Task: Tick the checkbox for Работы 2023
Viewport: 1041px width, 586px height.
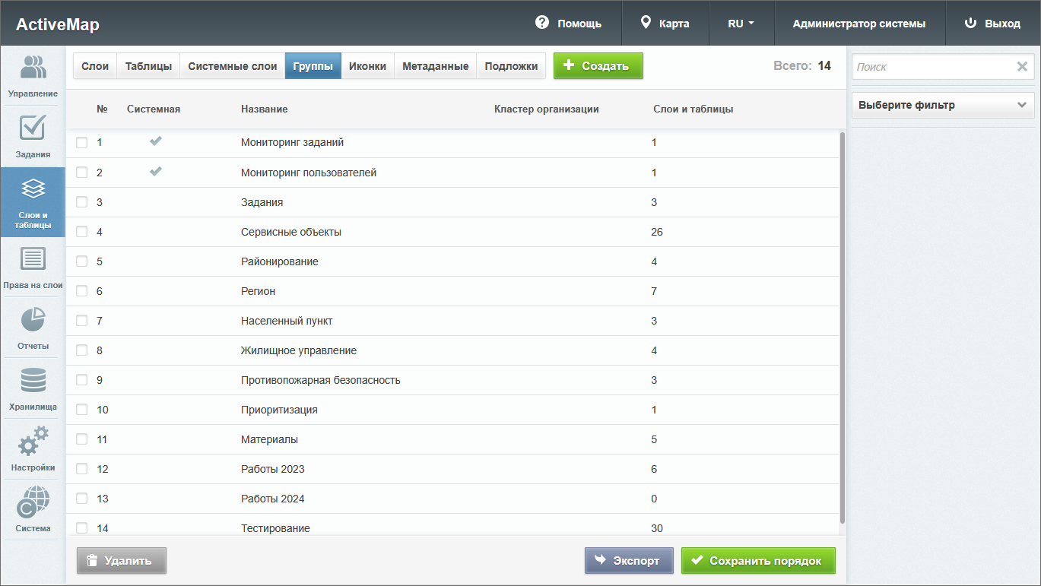Action: 82,469
